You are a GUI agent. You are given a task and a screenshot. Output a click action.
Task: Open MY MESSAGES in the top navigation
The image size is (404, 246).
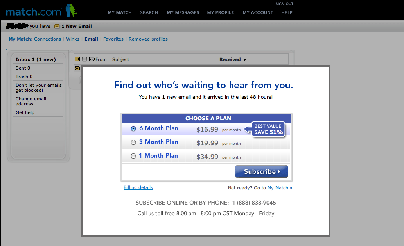click(183, 12)
